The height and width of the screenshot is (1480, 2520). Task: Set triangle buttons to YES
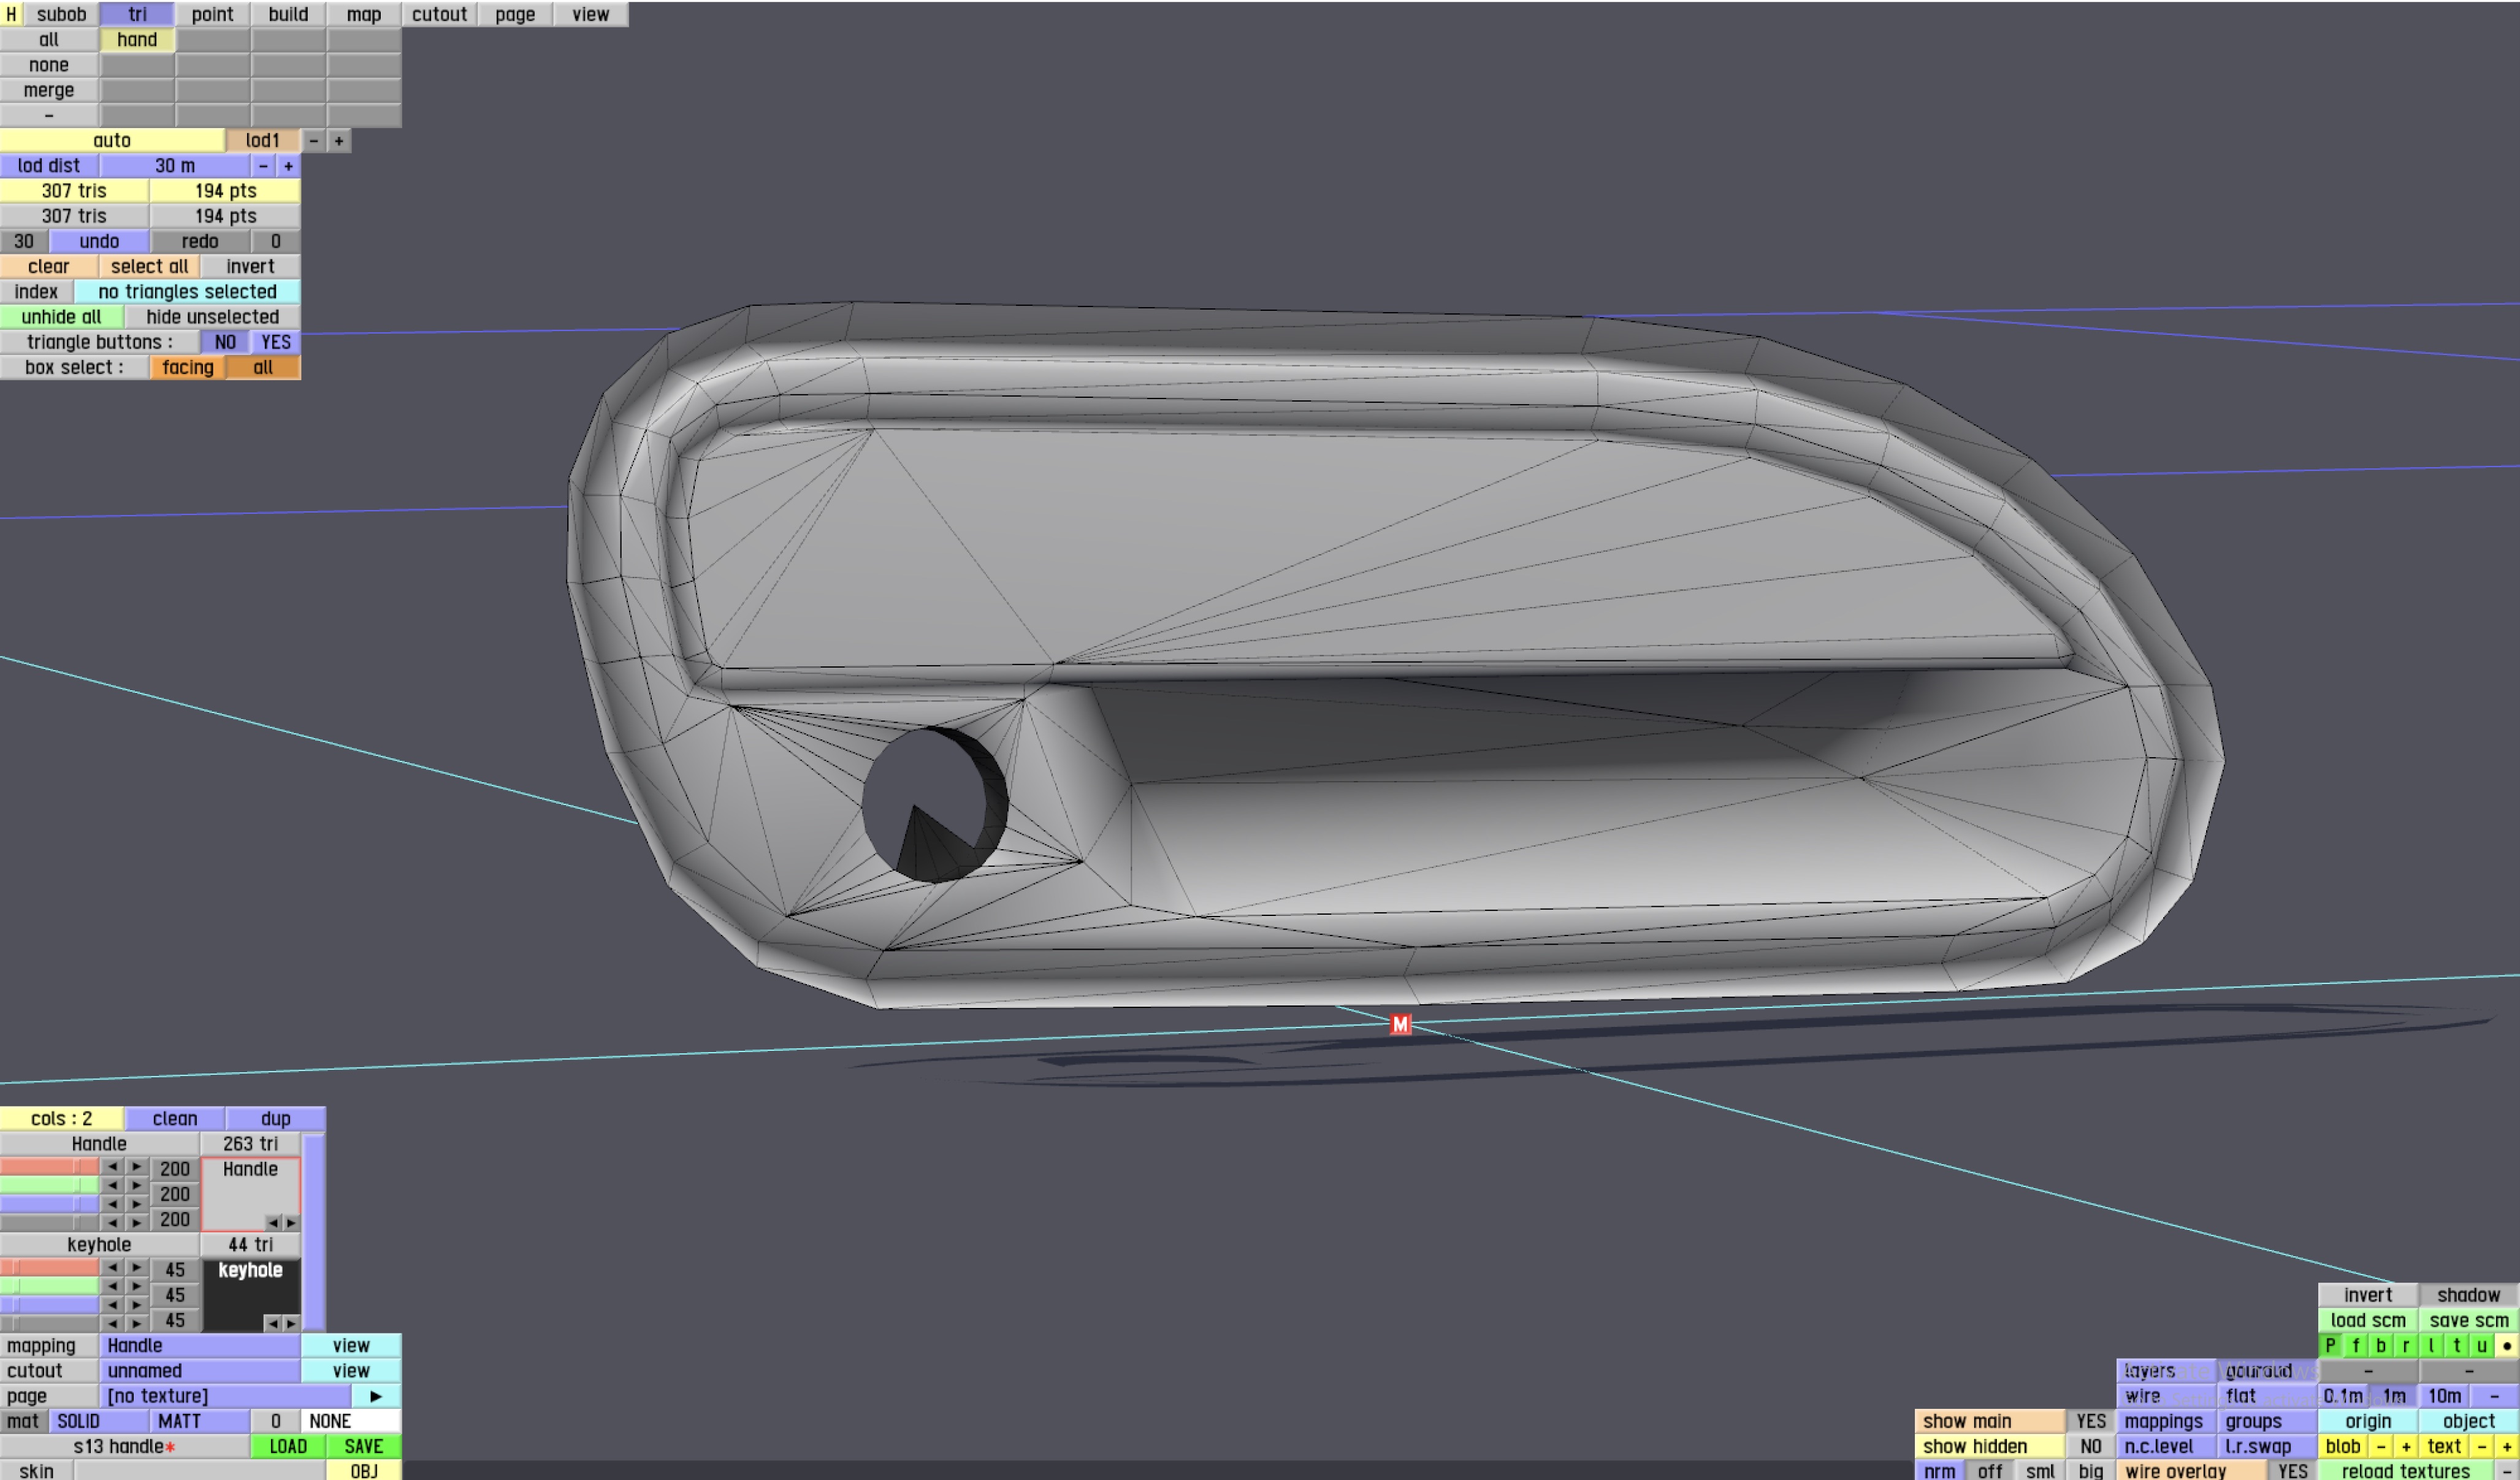pyautogui.click(x=275, y=342)
